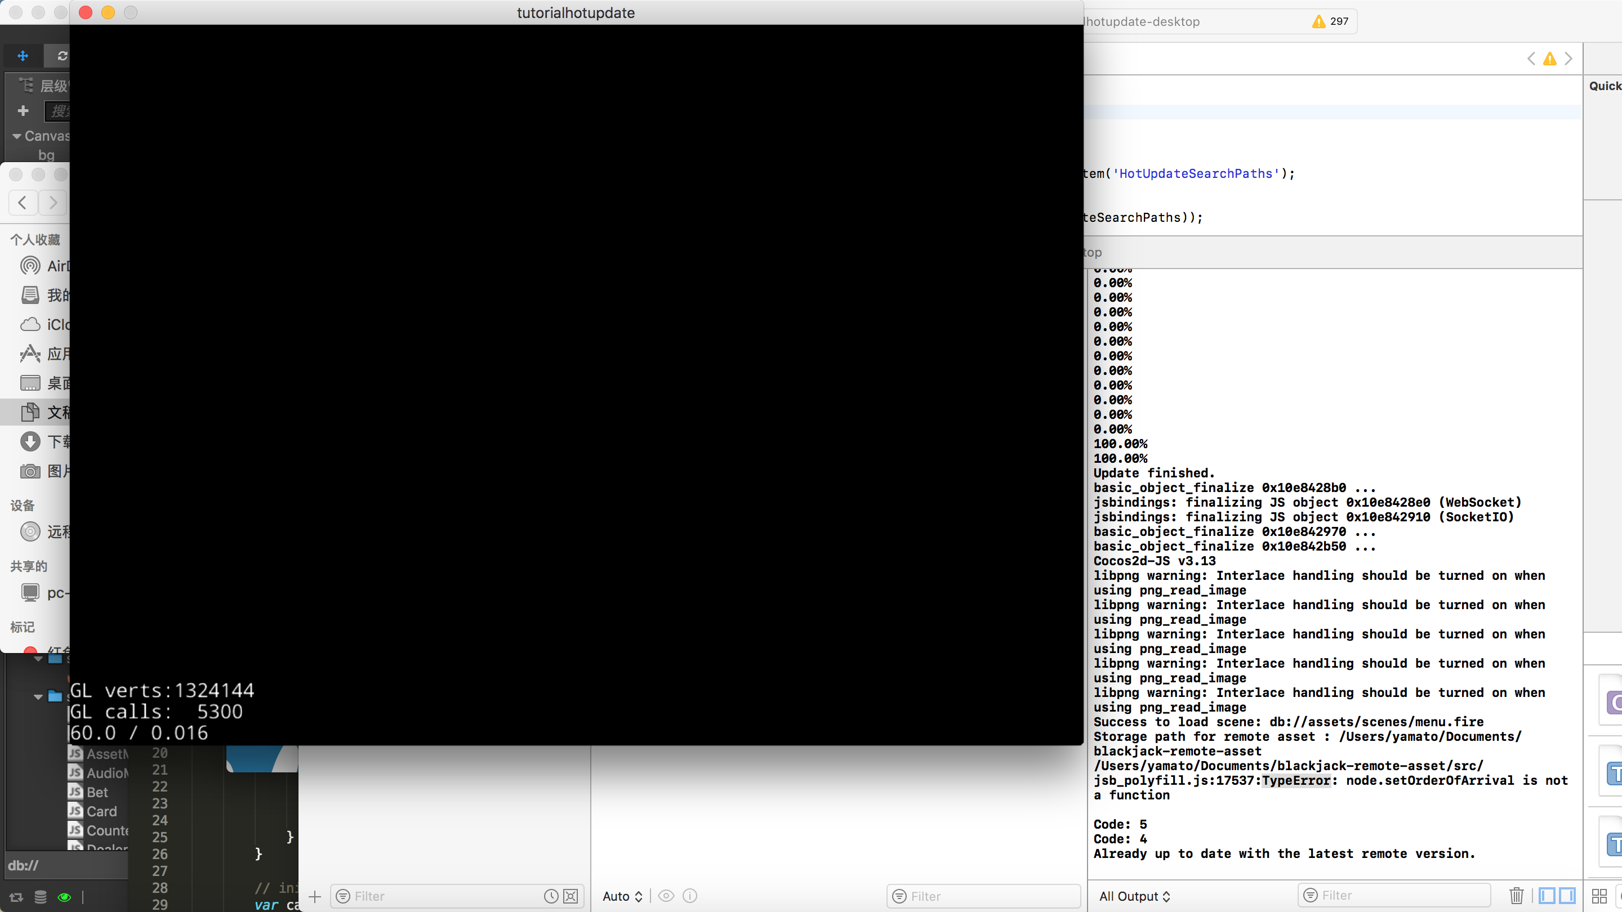Click the Quick Look eye icon near Auto
This screenshot has width=1622, height=912.
pos(666,896)
